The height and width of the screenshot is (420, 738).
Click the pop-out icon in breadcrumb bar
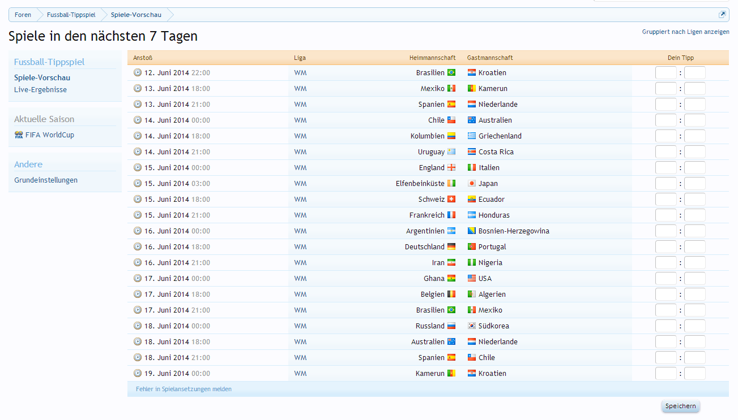click(x=722, y=15)
